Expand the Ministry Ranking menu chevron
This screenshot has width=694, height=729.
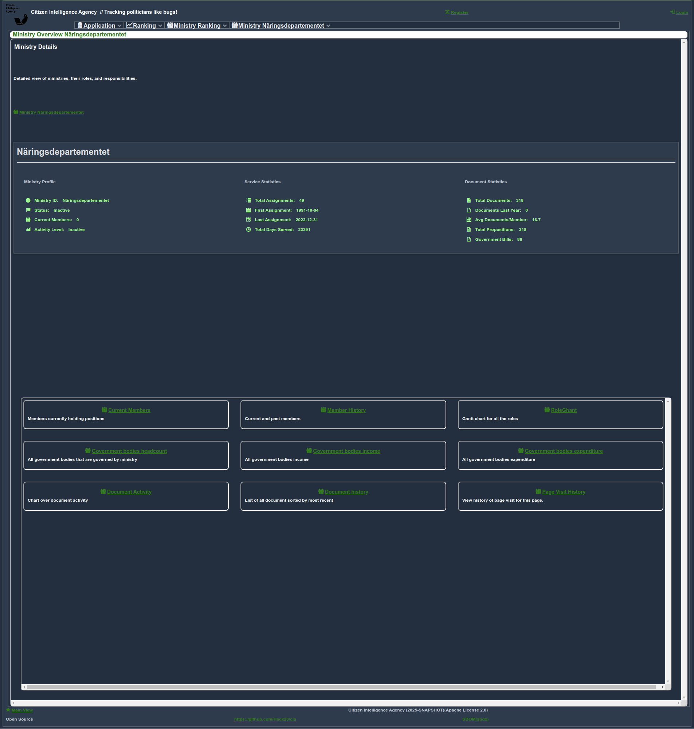tap(225, 26)
